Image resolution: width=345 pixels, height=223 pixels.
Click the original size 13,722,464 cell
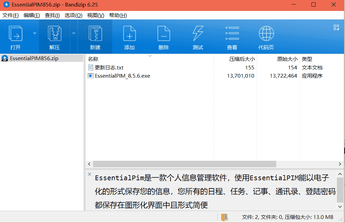(283, 76)
